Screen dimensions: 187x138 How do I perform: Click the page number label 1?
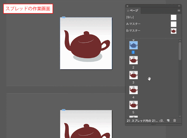pyautogui.click(x=133, y=52)
